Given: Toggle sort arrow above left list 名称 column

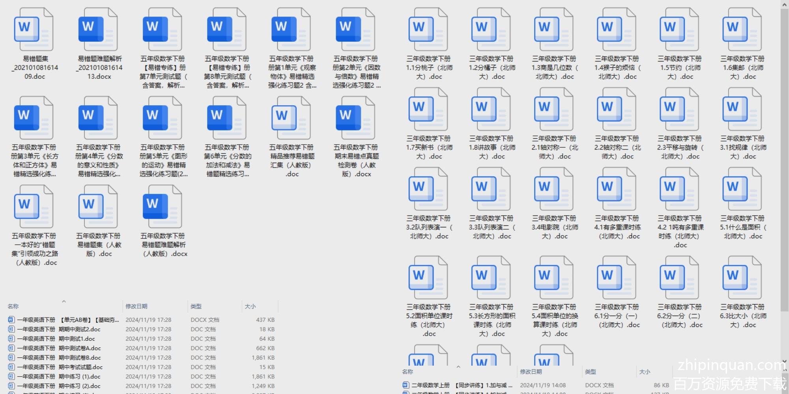Looking at the screenshot, I should (64, 301).
